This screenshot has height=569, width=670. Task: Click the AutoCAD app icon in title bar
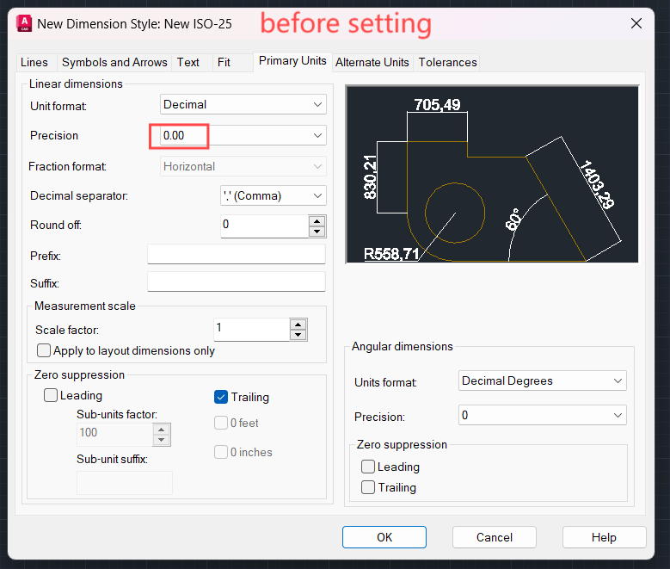(24, 23)
